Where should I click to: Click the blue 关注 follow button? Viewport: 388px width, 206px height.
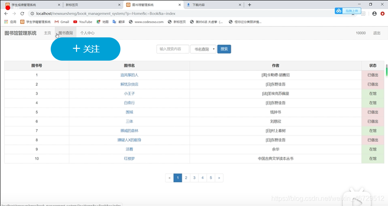pyautogui.click(x=86, y=49)
